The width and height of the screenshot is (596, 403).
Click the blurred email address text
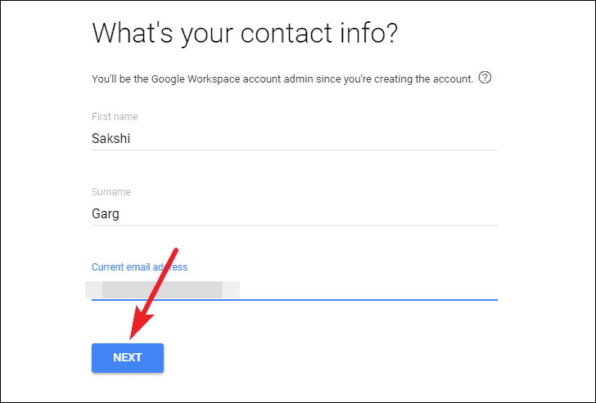[163, 289]
